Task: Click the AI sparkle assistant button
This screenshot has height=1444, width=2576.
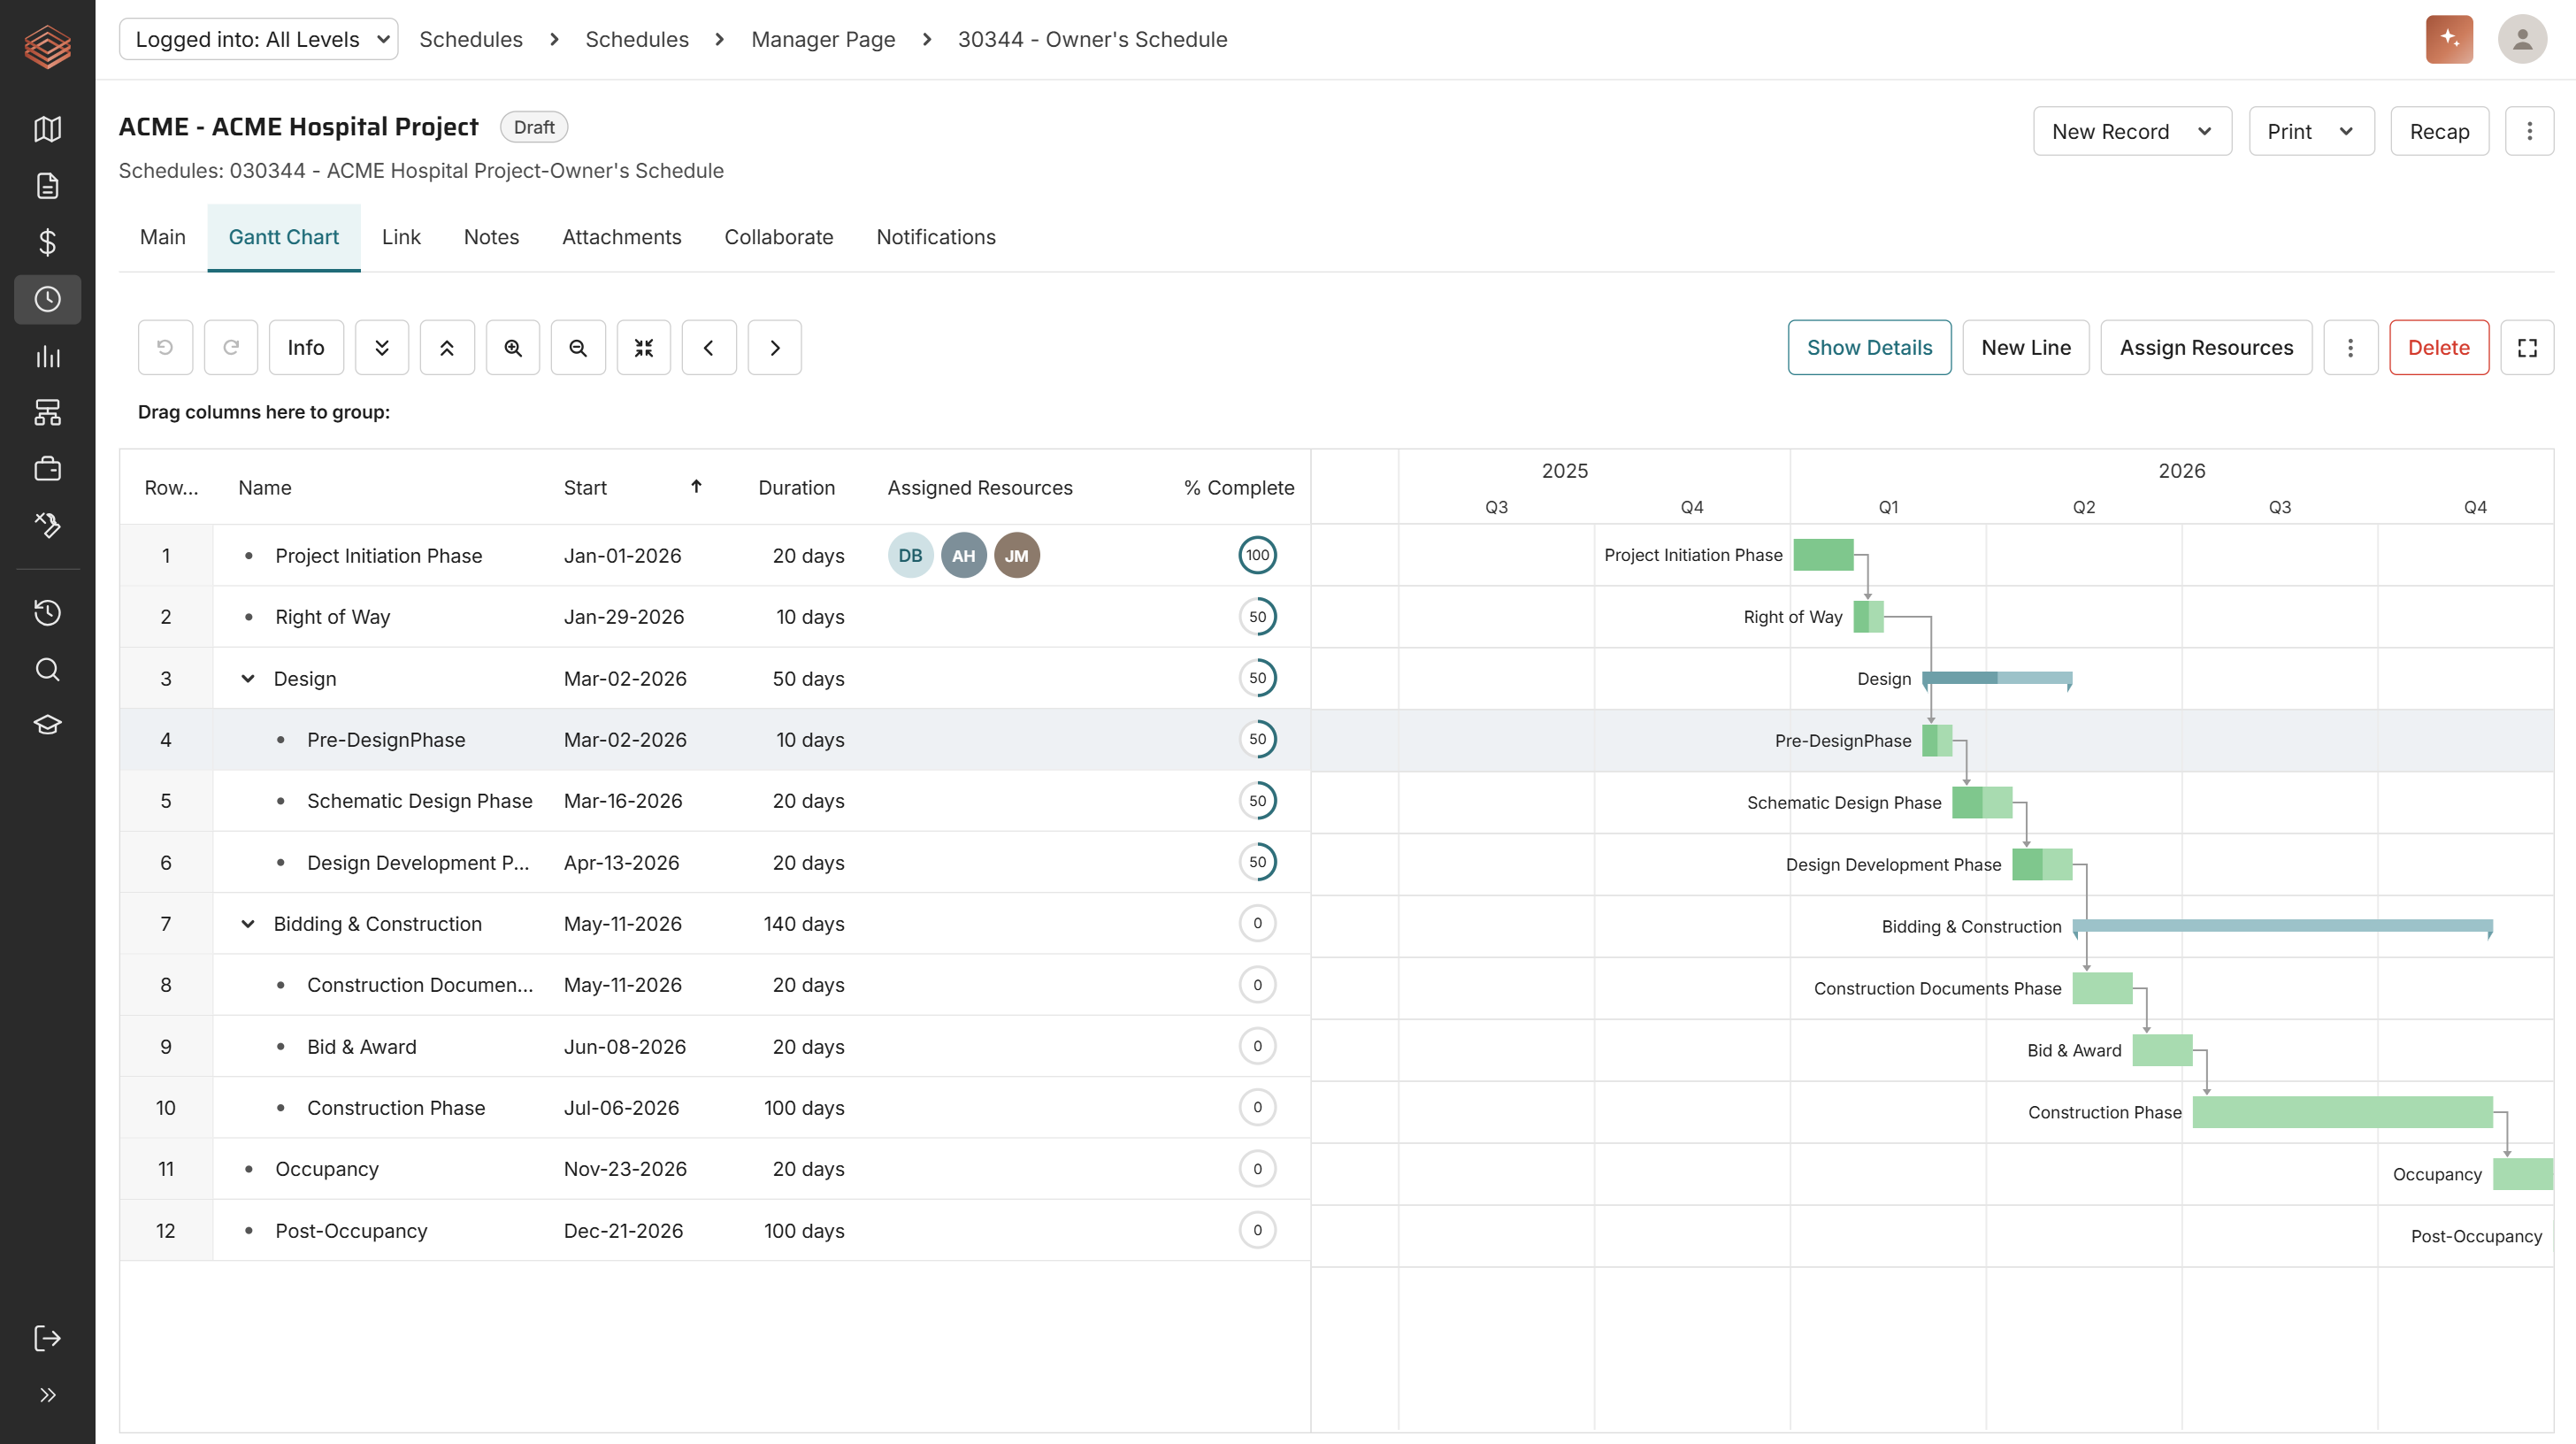Action: click(x=2449, y=39)
